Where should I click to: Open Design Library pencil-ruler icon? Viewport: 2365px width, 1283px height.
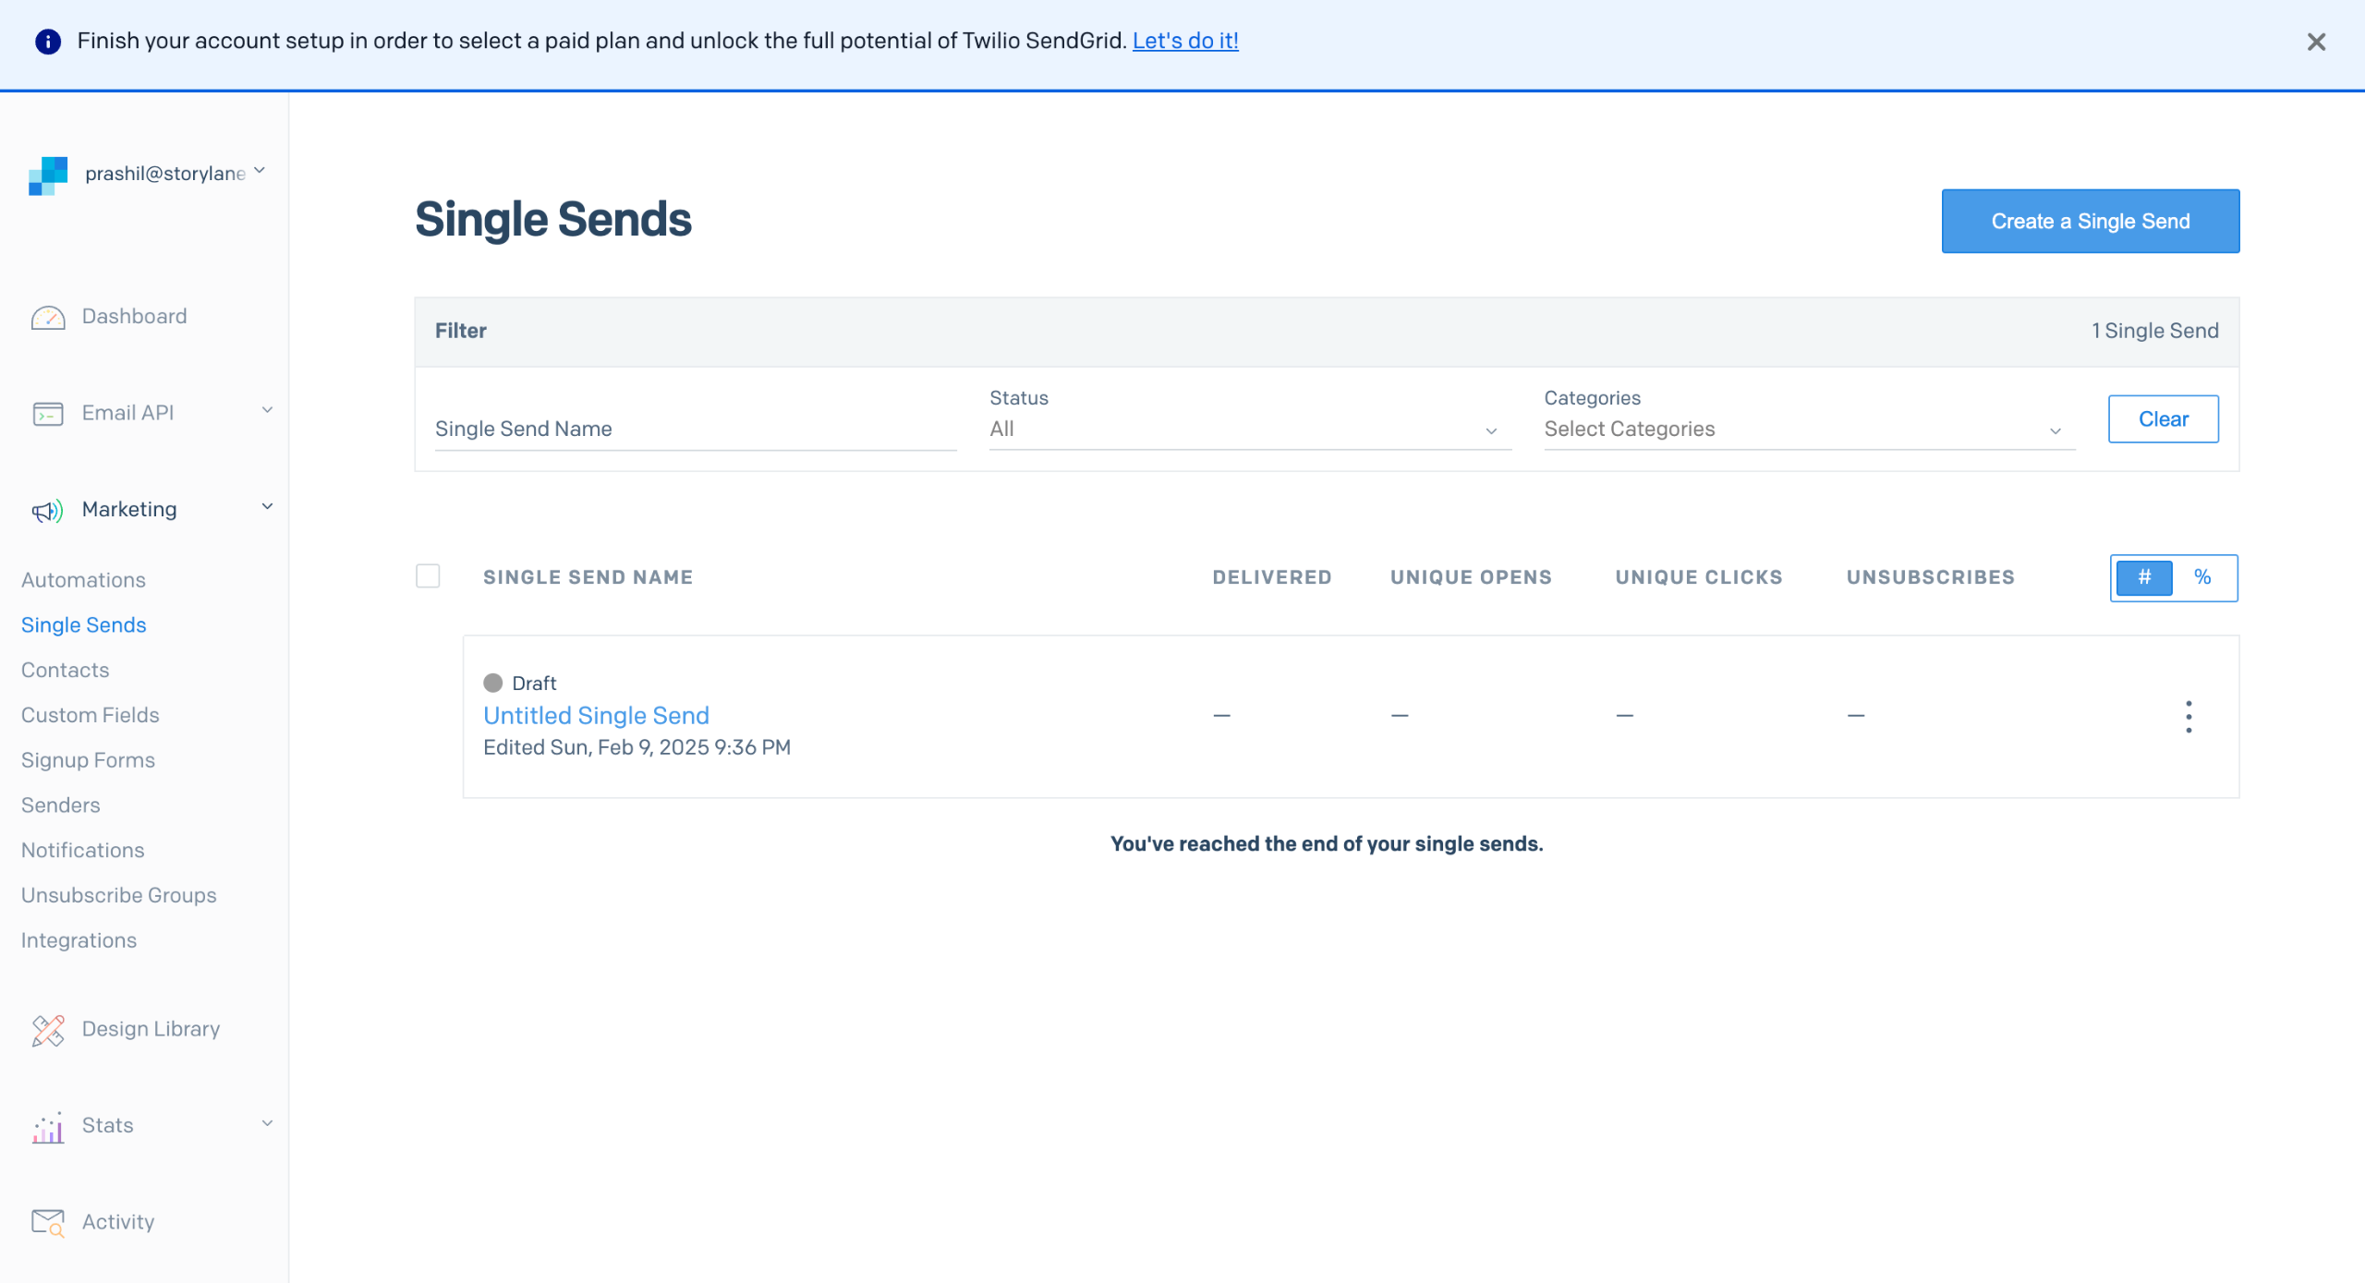click(48, 1030)
